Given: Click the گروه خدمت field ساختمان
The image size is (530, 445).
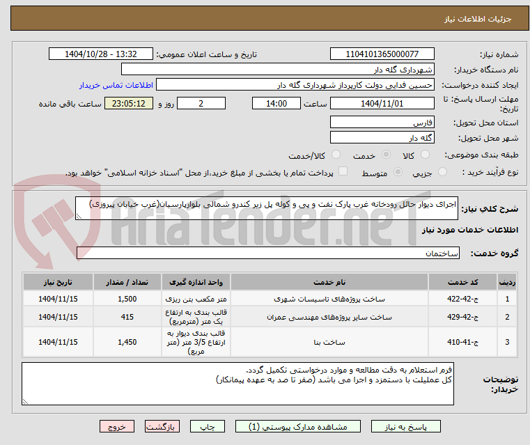Looking at the screenshot, I should click(268, 253).
